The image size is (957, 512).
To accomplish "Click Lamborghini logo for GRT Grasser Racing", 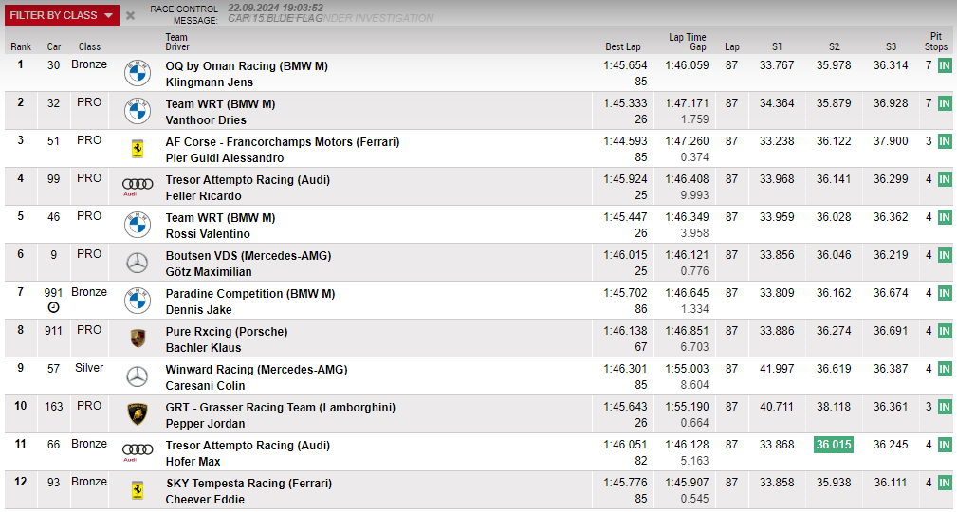I will (138, 414).
